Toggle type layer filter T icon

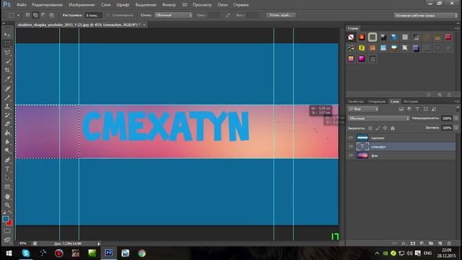(417, 109)
